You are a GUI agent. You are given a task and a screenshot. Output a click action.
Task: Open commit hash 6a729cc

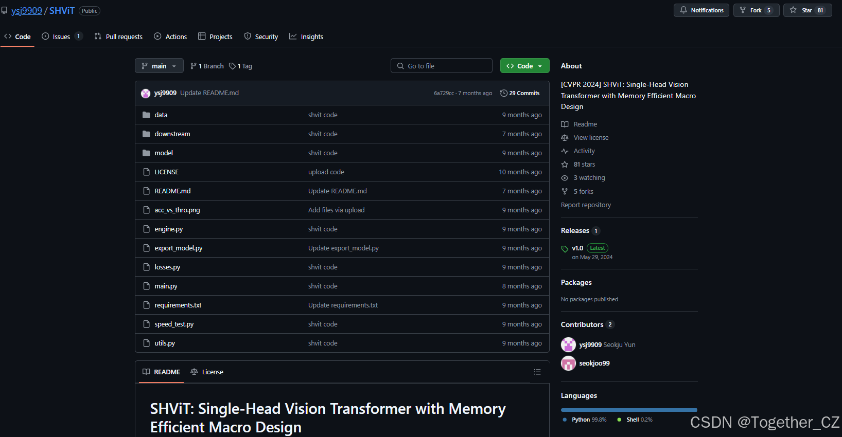point(444,93)
